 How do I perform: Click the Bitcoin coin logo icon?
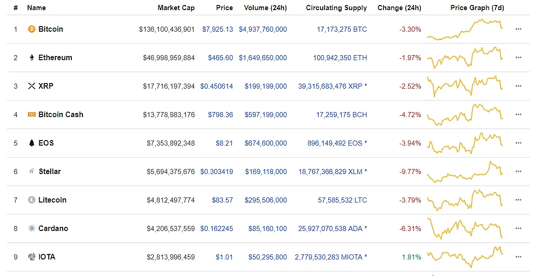(31, 29)
